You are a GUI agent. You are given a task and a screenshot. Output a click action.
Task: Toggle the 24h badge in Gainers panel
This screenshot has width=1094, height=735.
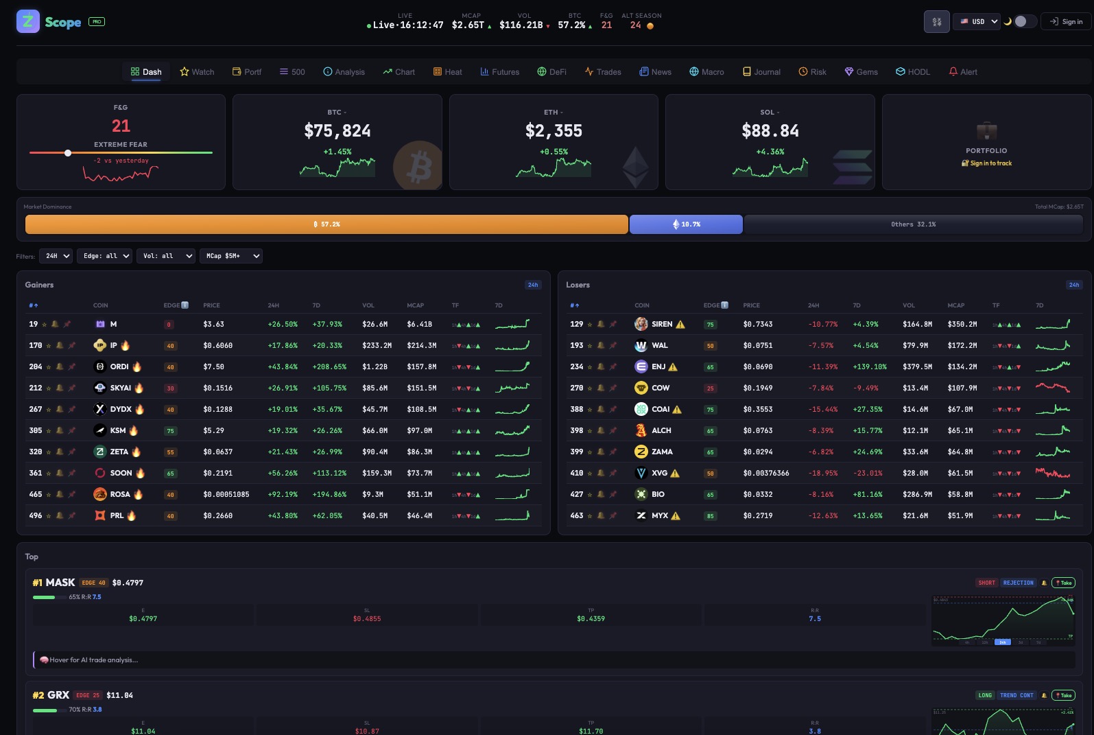point(533,285)
